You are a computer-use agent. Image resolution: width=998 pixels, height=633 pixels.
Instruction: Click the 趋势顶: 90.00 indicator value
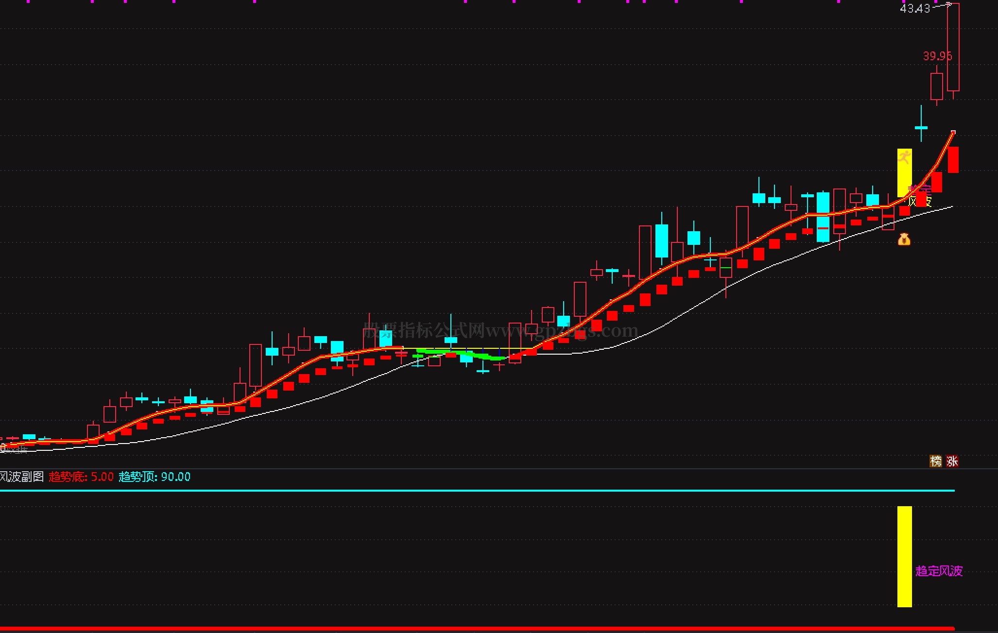tap(155, 477)
